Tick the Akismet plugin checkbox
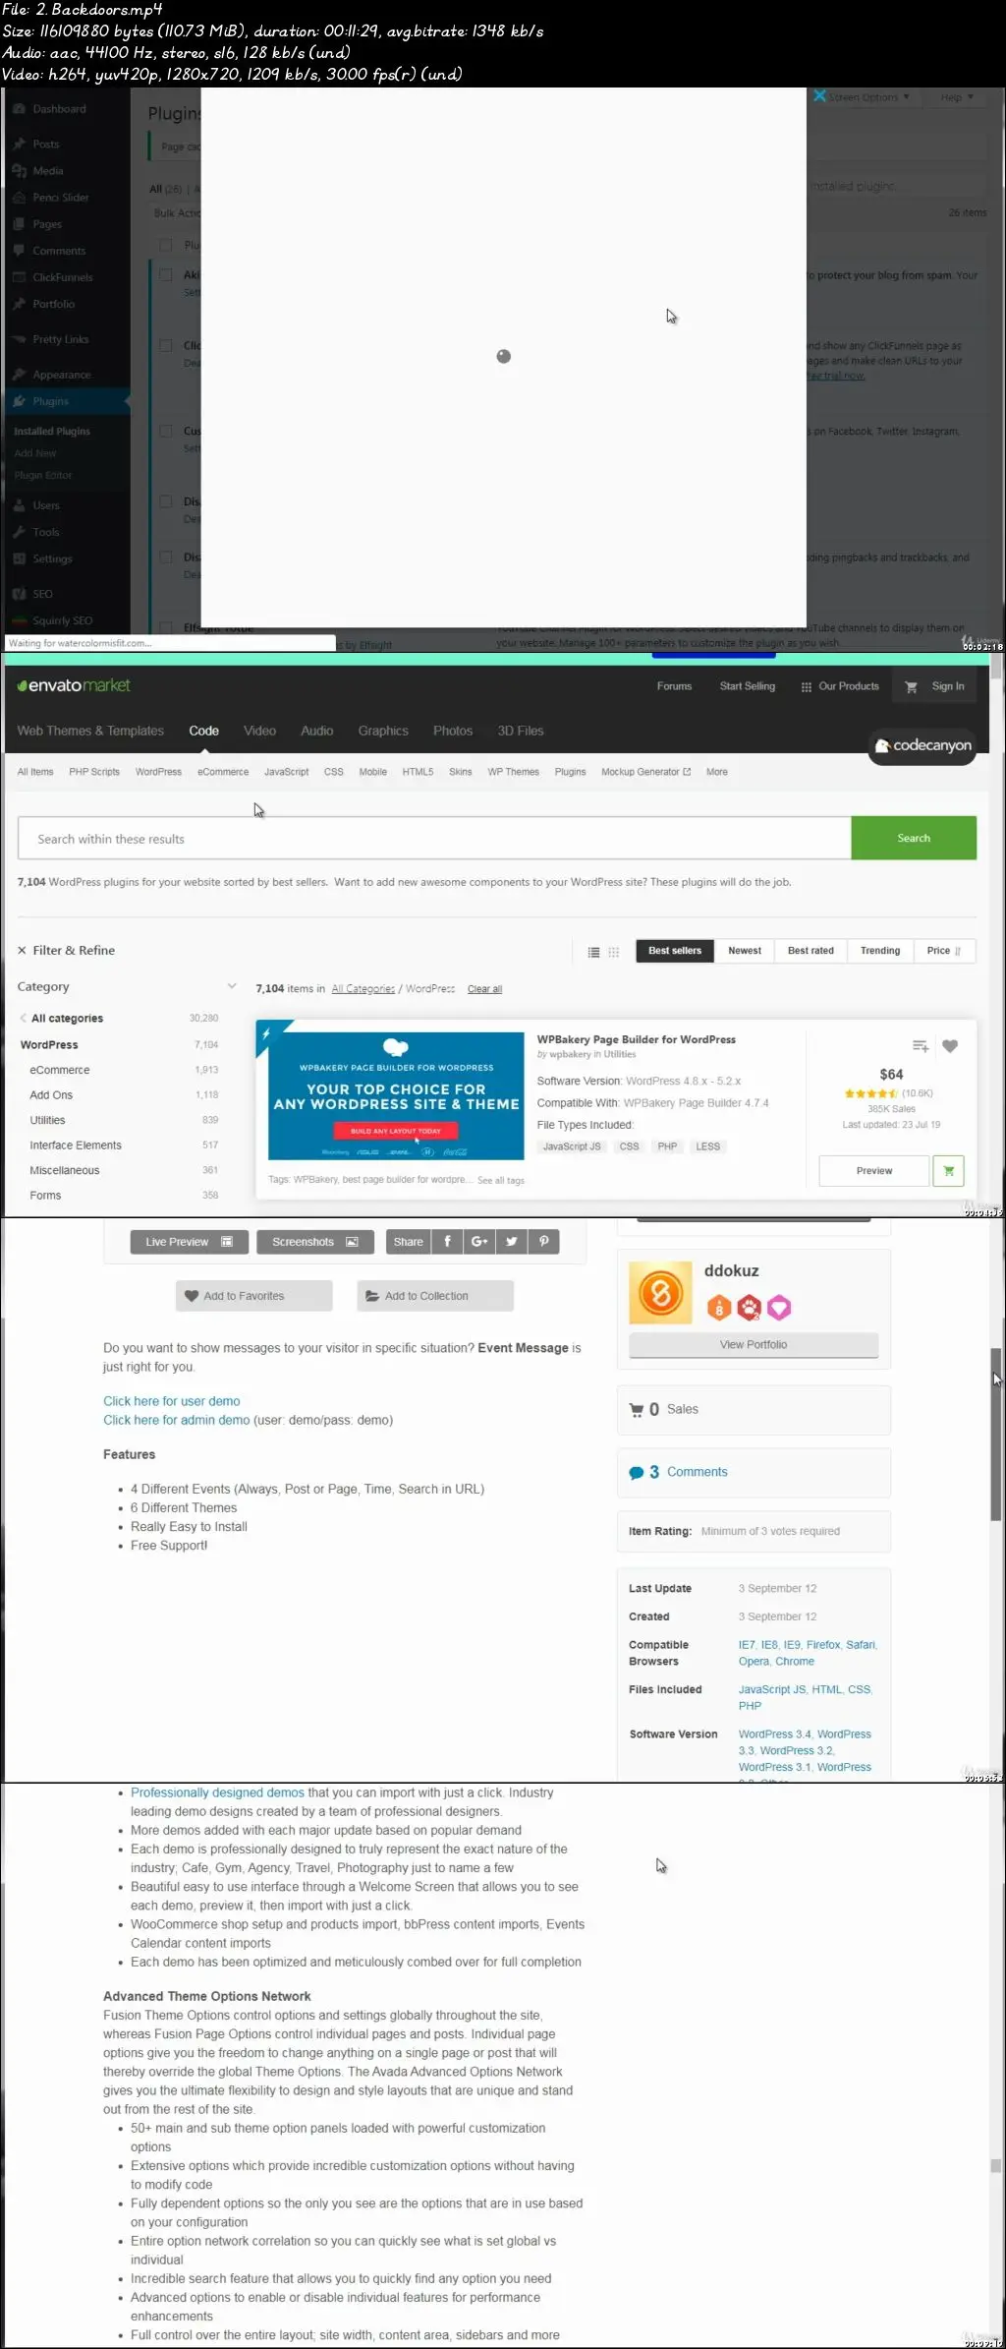The width and height of the screenshot is (1006, 2349). tap(166, 275)
